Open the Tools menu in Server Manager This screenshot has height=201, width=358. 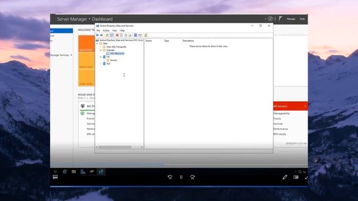click(x=302, y=19)
